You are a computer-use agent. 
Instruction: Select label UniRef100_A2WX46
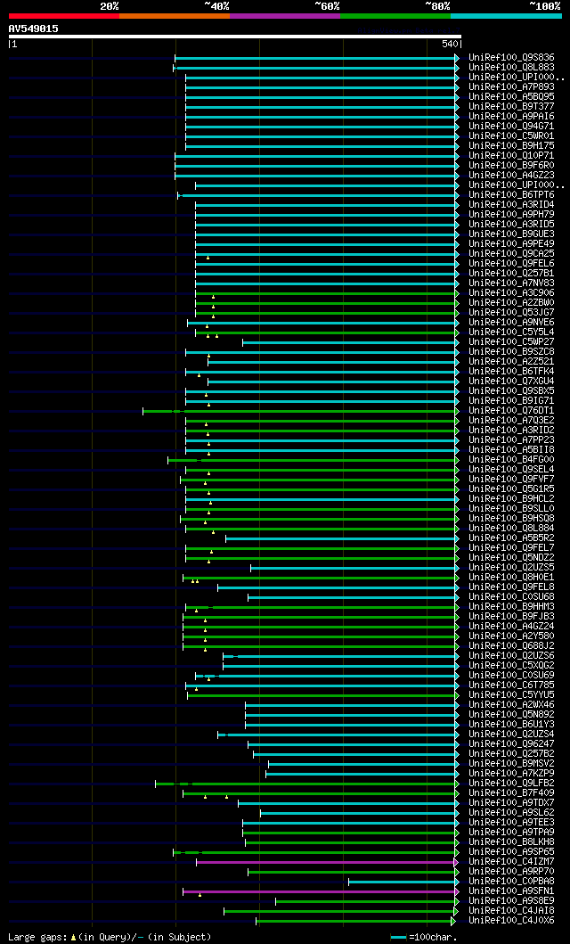(512, 705)
